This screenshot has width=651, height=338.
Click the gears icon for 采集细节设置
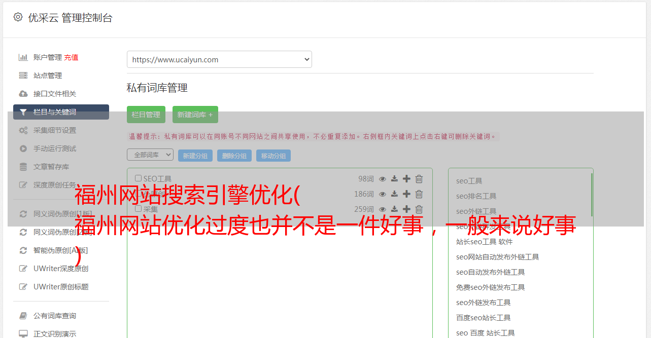pos(23,130)
